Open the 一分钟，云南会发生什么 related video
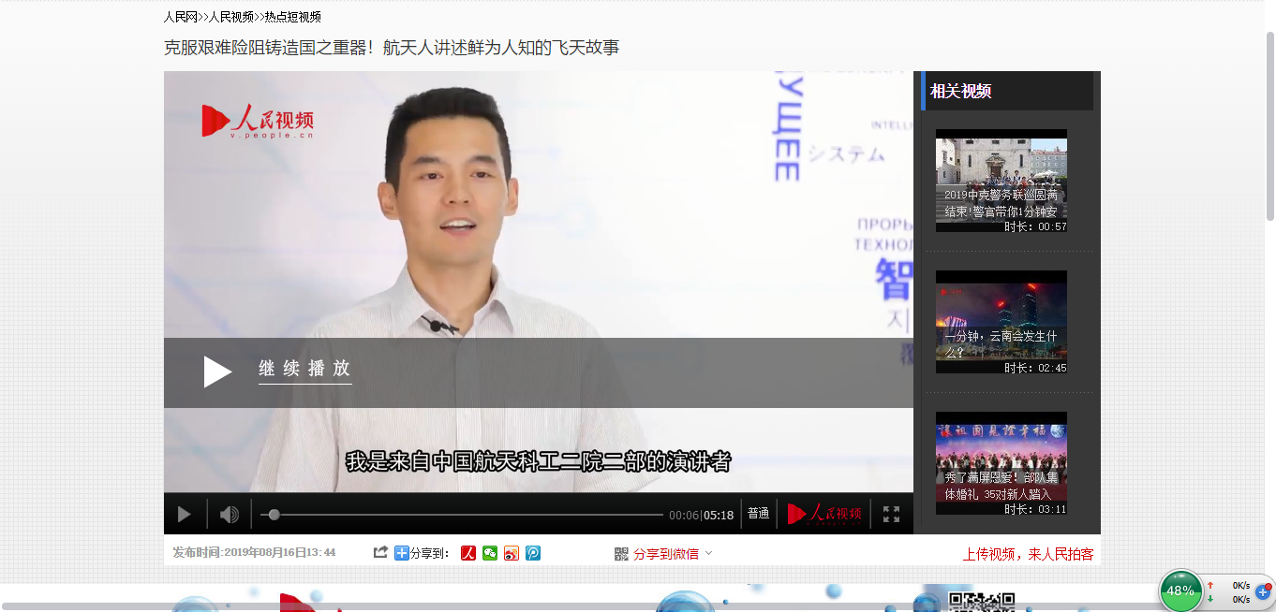Screen dimensions: 1276x612 pos(1001,321)
